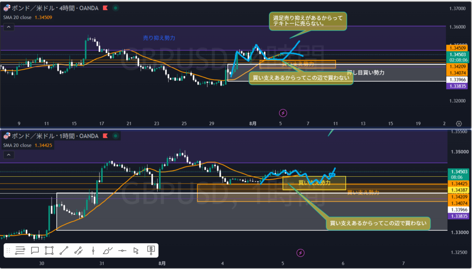The height and width of the screenshot is (269, 472).
Task: Click green market status dot on 1時間 chart
Action: pyautogui.click(x=115, y=136)
